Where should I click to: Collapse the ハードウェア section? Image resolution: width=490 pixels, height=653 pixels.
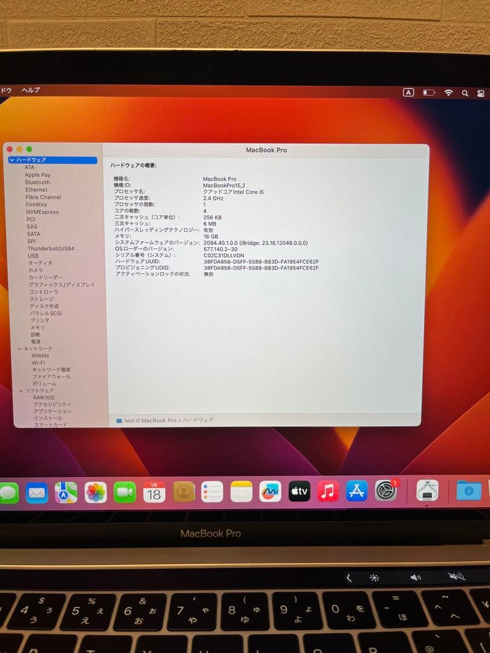tap(12, 160)
